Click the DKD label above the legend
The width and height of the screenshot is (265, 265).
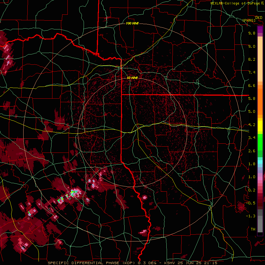[x=259, y=18]
